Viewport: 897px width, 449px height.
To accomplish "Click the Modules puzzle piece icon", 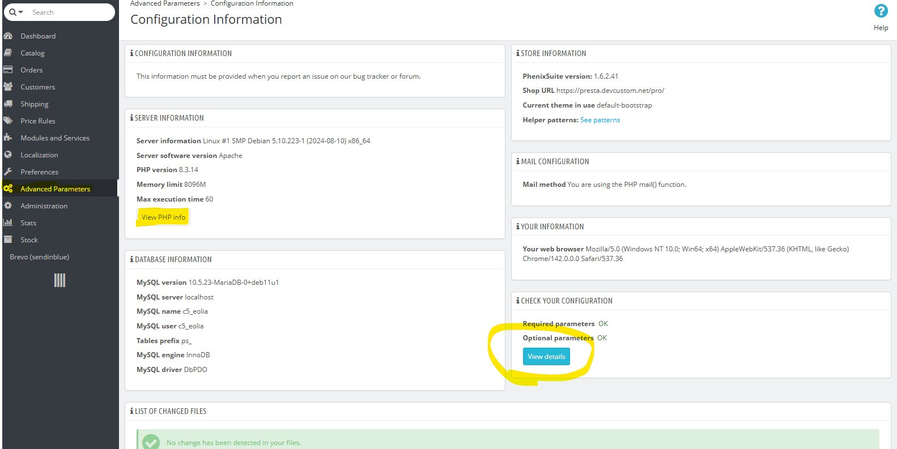I will point(8,138).
